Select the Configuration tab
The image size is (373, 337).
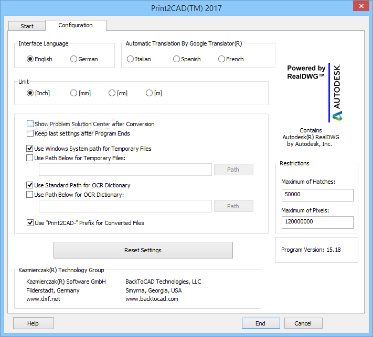(76, 25)
